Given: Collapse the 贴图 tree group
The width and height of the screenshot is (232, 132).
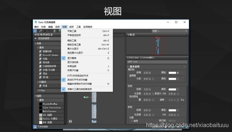Looking at the screenshot, I should (36, 96).
